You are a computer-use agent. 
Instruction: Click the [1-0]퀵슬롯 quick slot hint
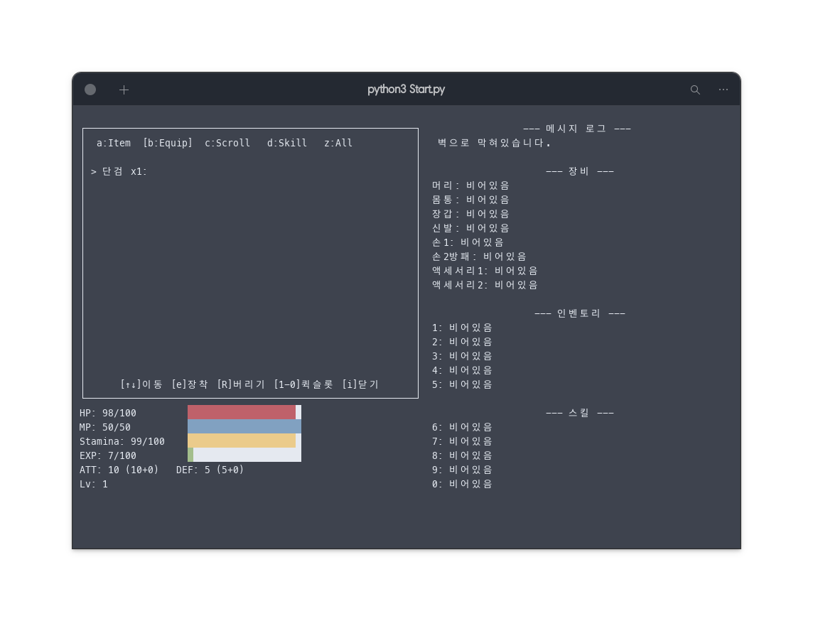click(x=303, y=384)
